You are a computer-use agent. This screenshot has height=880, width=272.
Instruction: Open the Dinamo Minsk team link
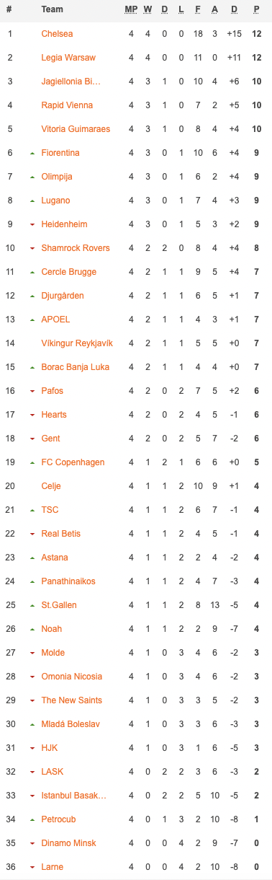pyautogui.click(x=68, y=843)
